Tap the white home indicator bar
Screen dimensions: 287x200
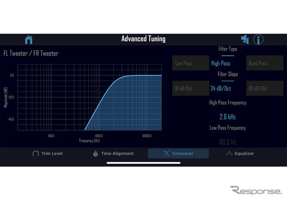pyautogui.click(x=143, y=162)
